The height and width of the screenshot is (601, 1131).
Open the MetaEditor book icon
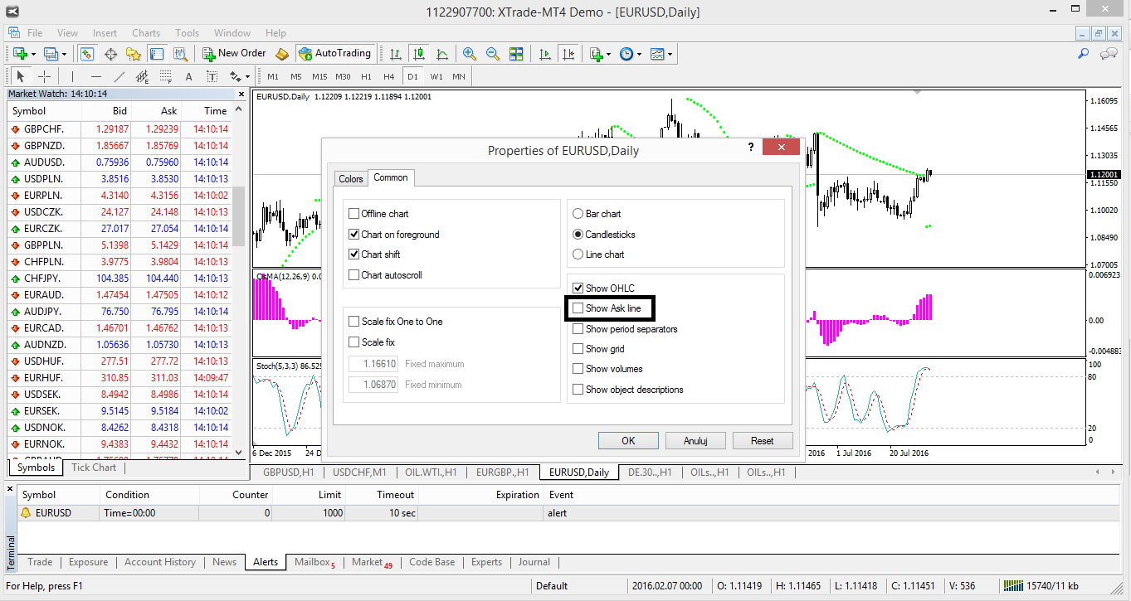click(282, 54)
